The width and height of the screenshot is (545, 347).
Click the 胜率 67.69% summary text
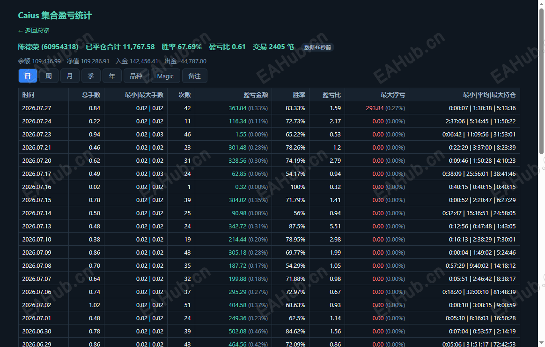click(x=182, y=46)
